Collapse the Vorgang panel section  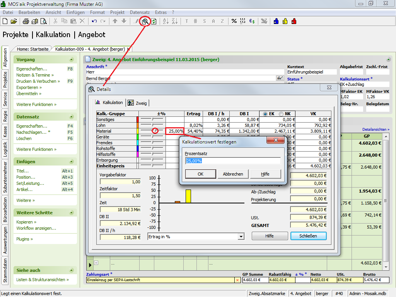click(x=71, y=60)
